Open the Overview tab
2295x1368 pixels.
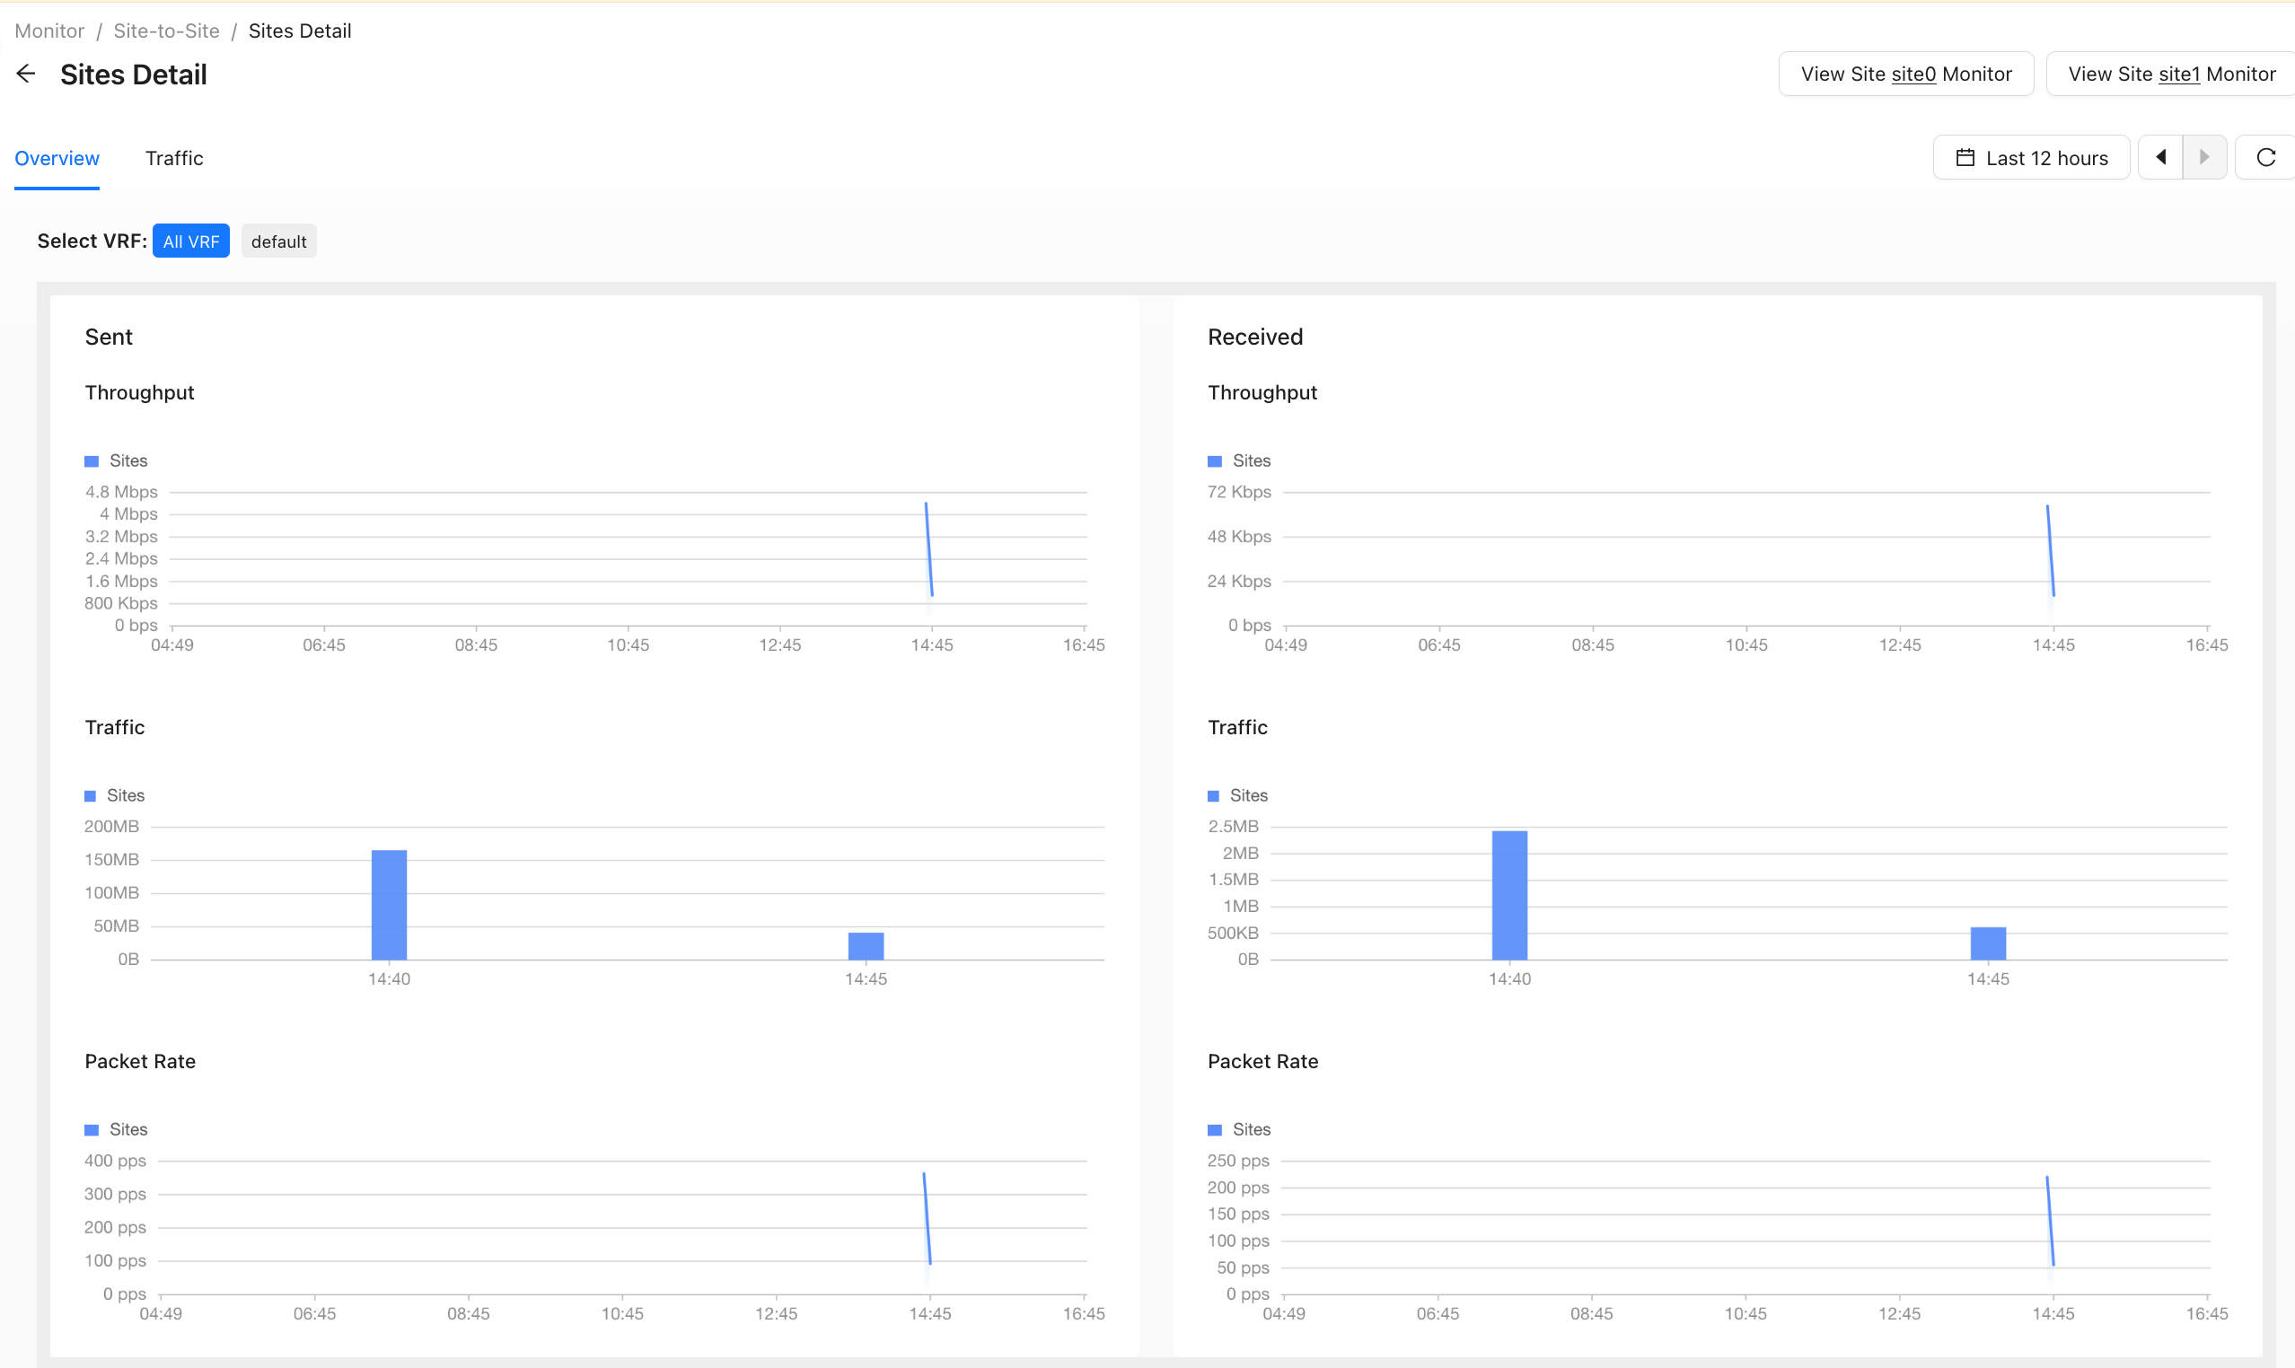coord(57,159)
